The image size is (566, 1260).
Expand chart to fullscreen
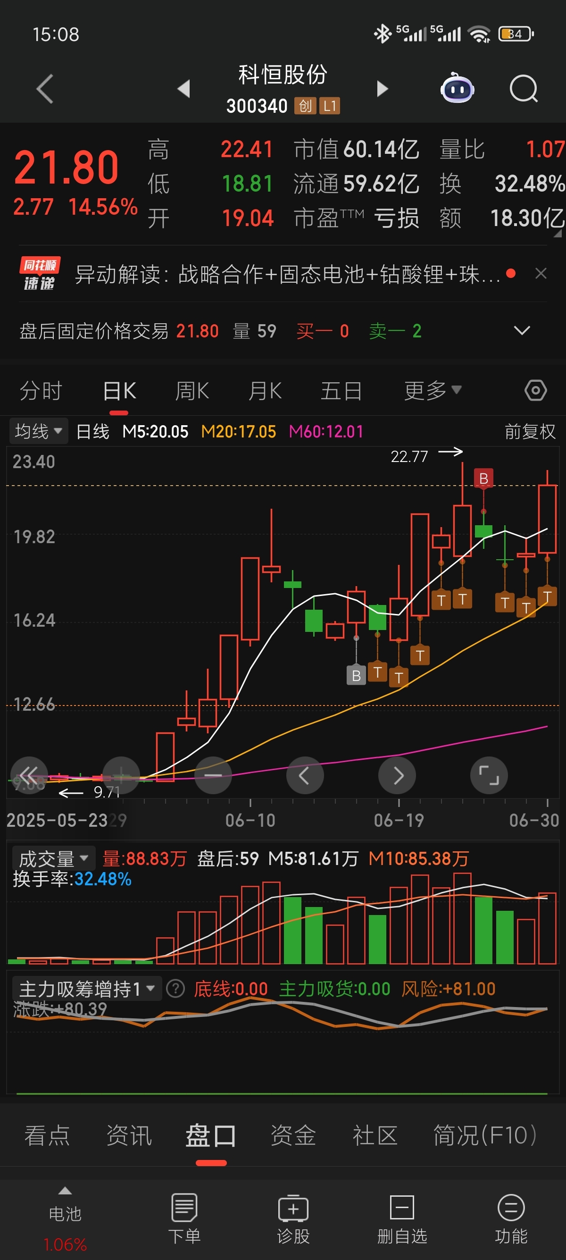pos(489,775)
